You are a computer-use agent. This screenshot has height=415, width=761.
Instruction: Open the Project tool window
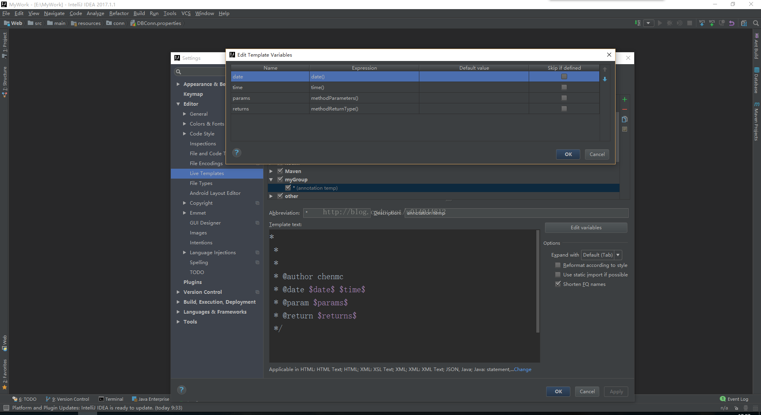[x=5, y=45]
